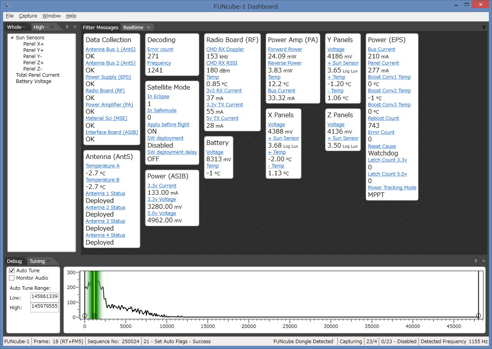Open X Panels + Sun Sensor link
492x349 pixels.
(284, 138)
